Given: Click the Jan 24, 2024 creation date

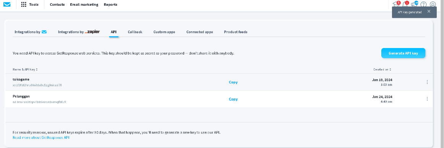Looking at the screenshot, I should [382, 97].
